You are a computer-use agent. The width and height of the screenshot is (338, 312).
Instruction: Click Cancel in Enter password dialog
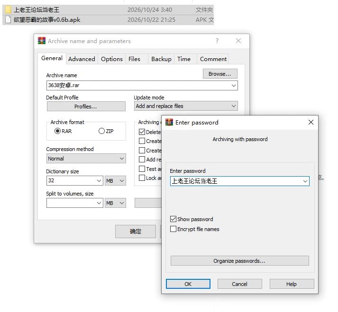click(x=240, y=284)
